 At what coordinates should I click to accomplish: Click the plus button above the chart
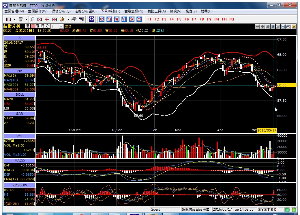262,27
